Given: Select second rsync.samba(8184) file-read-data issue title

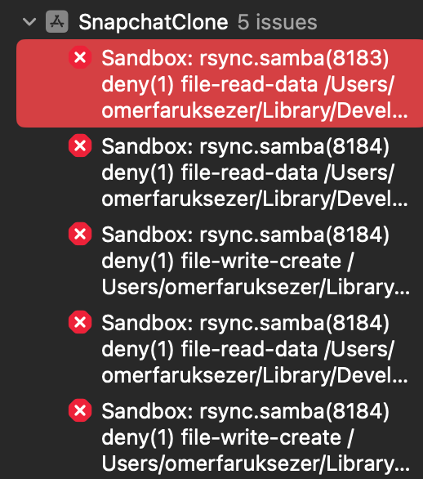Looking at the screenshot, I should pyautogui.click(x=245, y=323).
